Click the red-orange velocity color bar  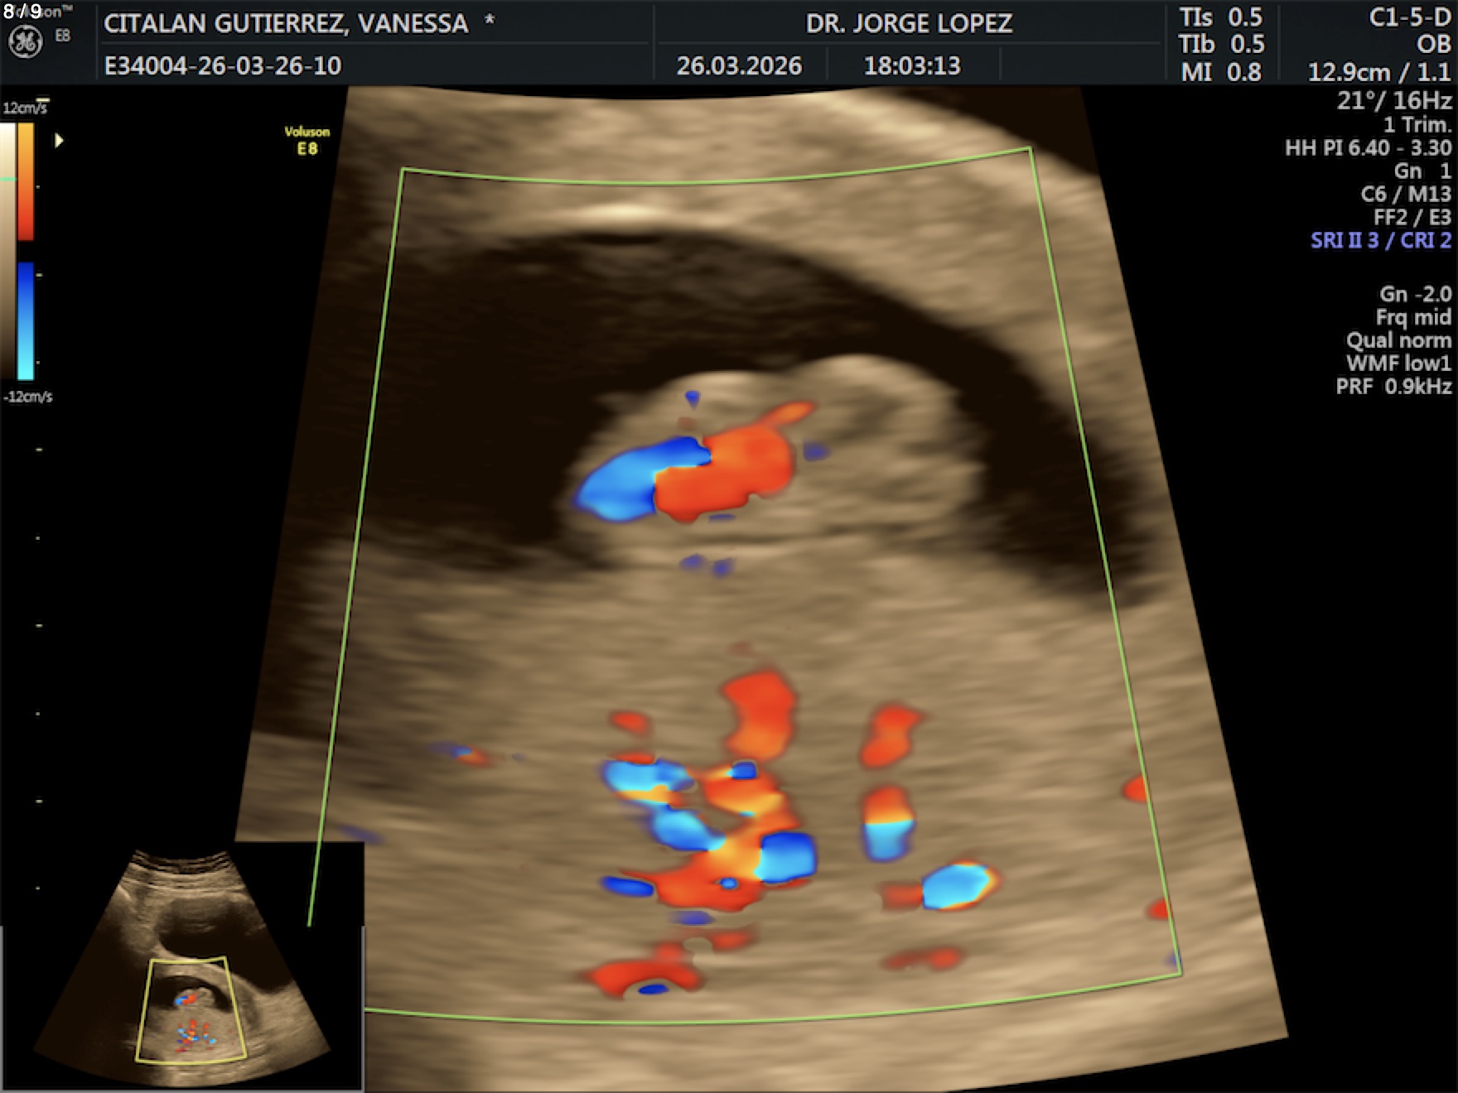click(26, 182)
